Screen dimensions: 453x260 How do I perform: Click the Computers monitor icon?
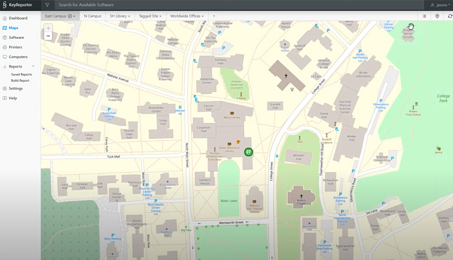coord(5,57)
